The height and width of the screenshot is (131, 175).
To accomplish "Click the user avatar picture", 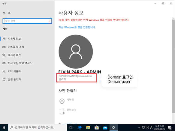I will point(76,52).
